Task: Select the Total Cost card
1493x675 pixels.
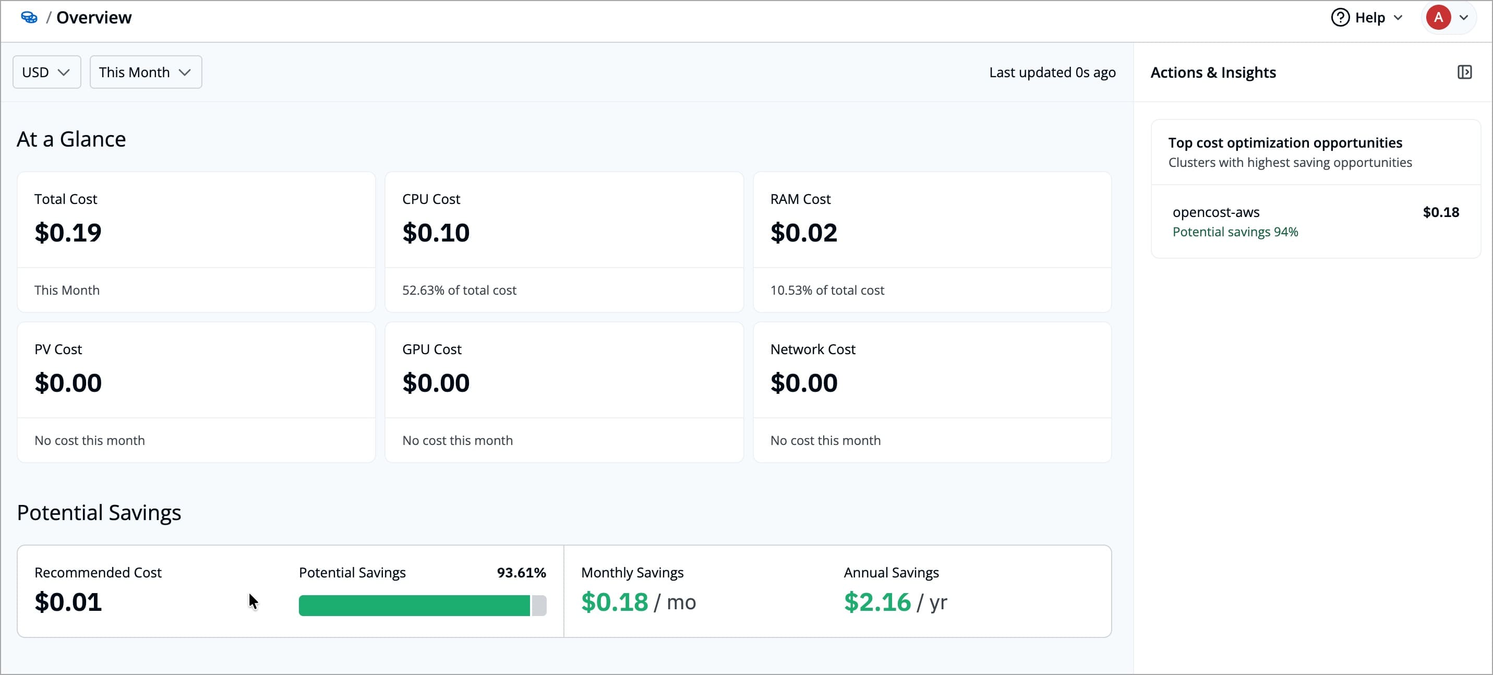Action: (x=196, y=241)
